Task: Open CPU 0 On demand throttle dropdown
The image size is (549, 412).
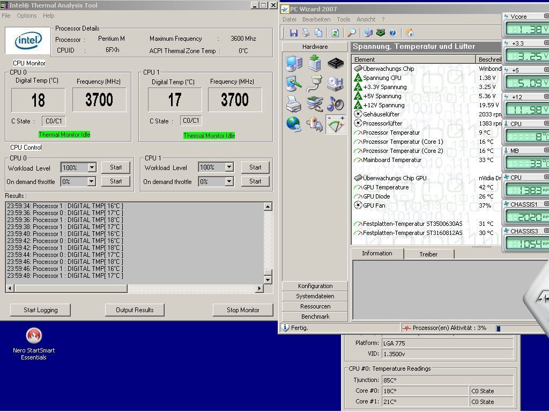Action: pyautogui.click(x=91, y=181)
